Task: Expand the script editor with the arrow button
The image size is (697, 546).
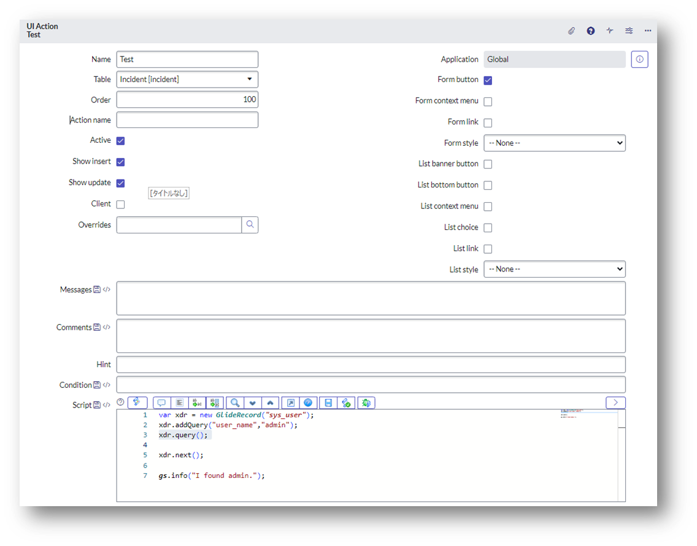Action: [x=615, y=403]
